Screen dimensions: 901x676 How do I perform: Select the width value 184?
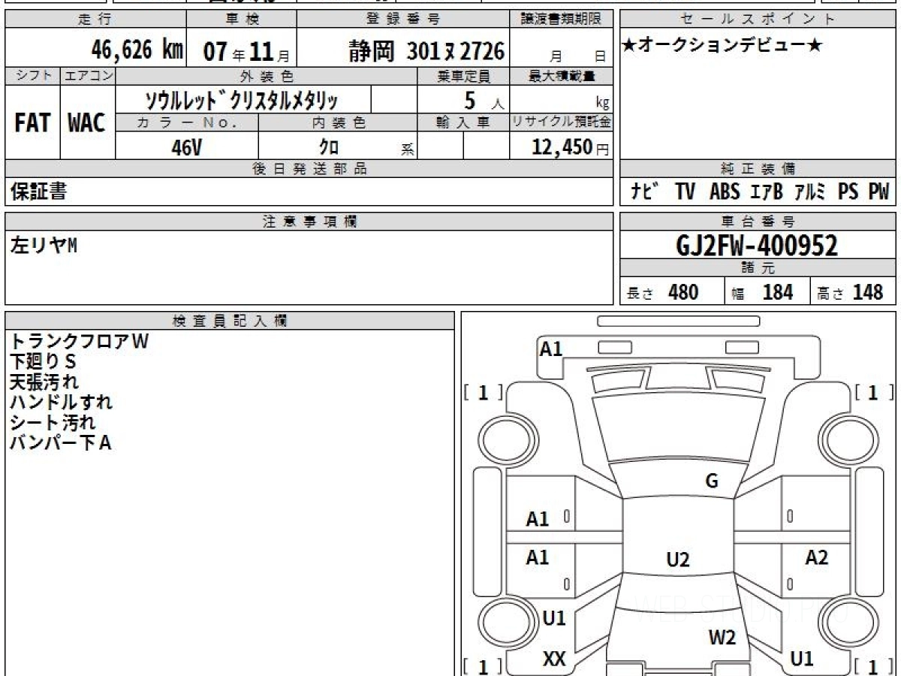[778, 292]
